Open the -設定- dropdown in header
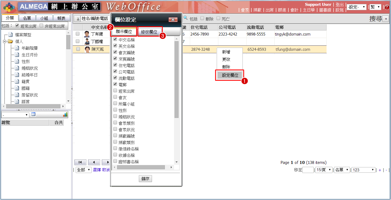 tap(357, 7)
